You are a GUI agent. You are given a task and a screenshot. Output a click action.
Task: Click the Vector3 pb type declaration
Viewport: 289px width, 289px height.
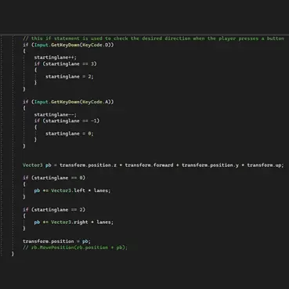point(37,165)
